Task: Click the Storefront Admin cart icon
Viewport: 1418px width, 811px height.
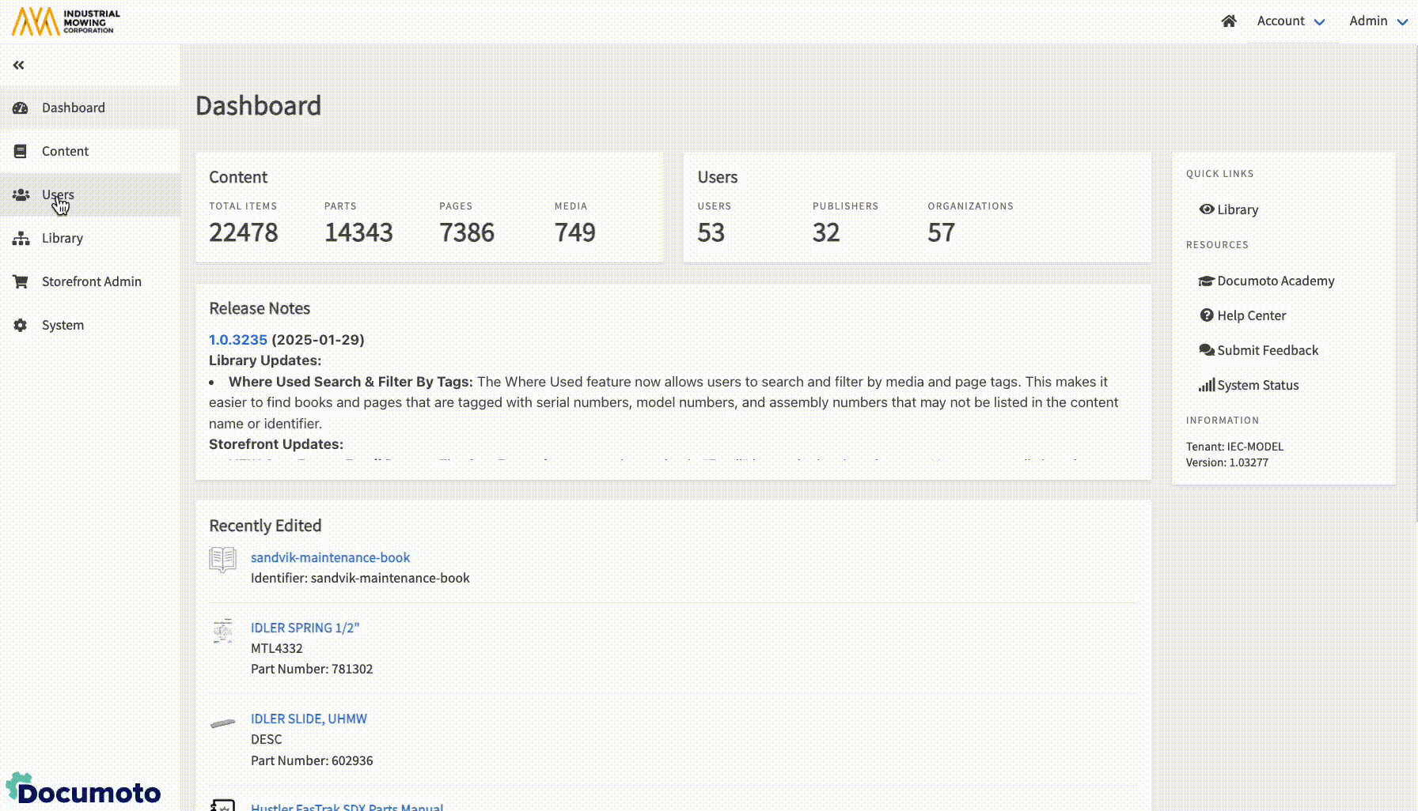Action: [x=21, y=281]
